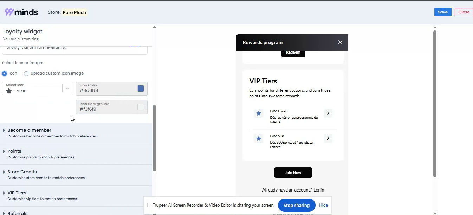This screenshot has width=473, height=215.
Task: Click the DIM VIP tier label
Action: pyautogui.click(x=277, y=136)
